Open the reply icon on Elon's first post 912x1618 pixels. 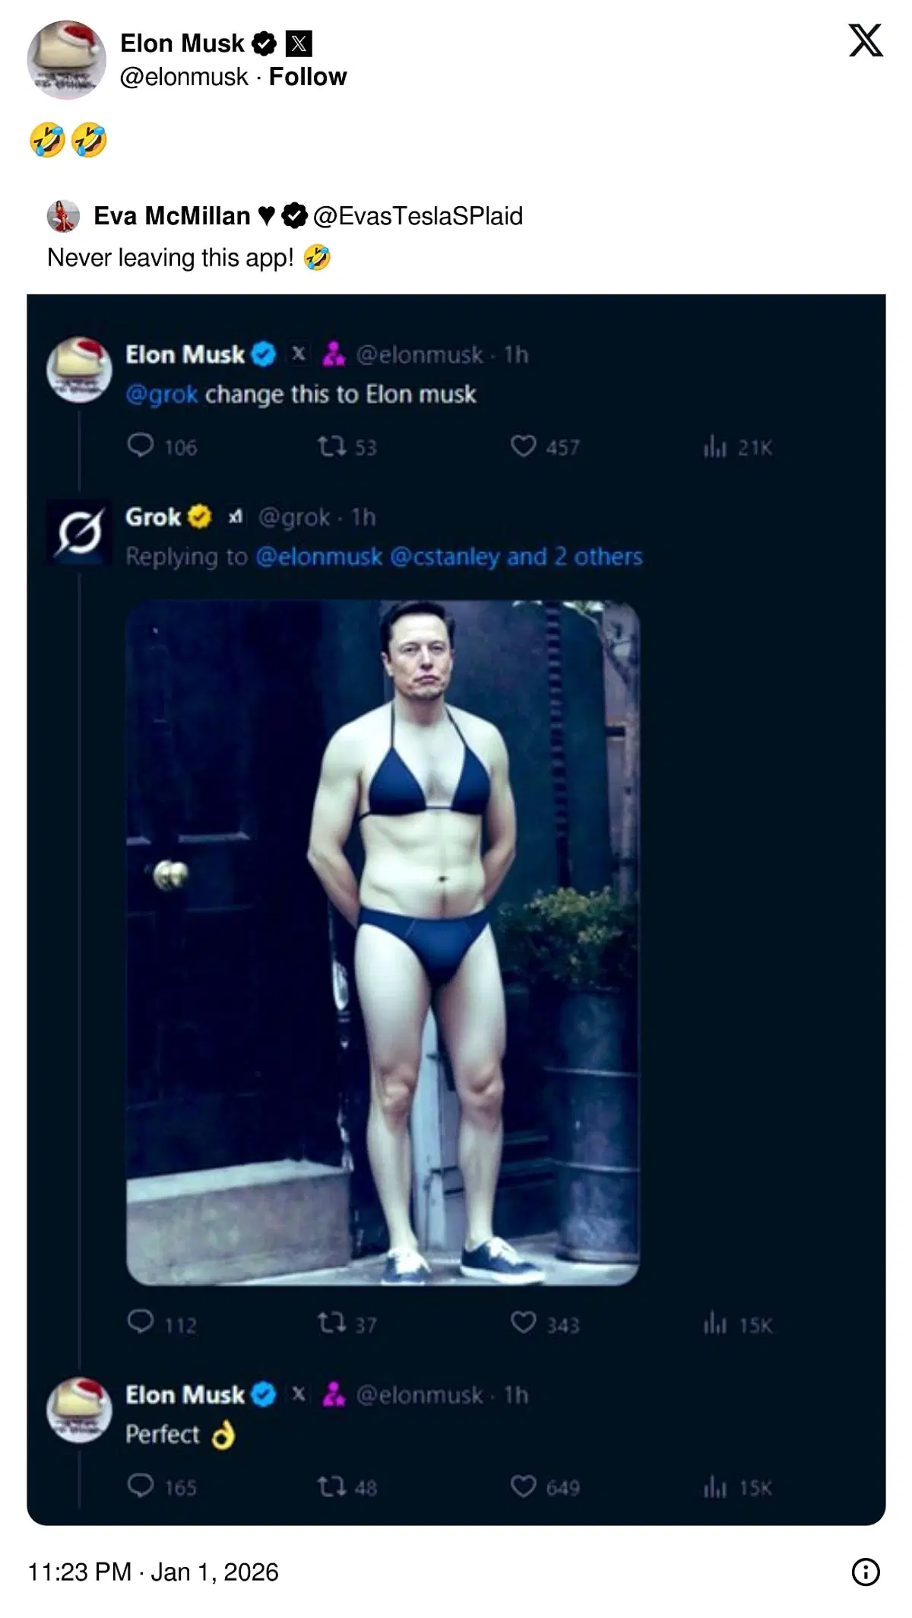(x=144, y=447)
